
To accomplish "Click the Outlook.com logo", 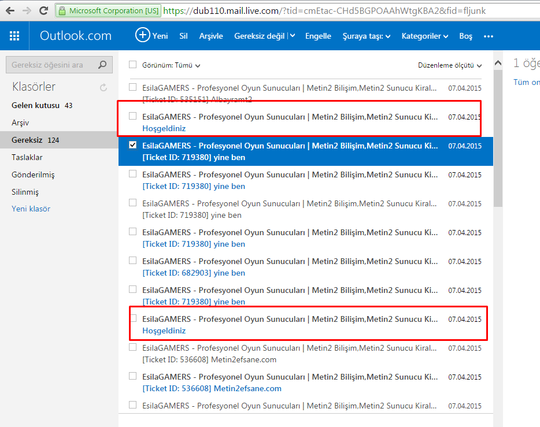I will coord(76,35).
